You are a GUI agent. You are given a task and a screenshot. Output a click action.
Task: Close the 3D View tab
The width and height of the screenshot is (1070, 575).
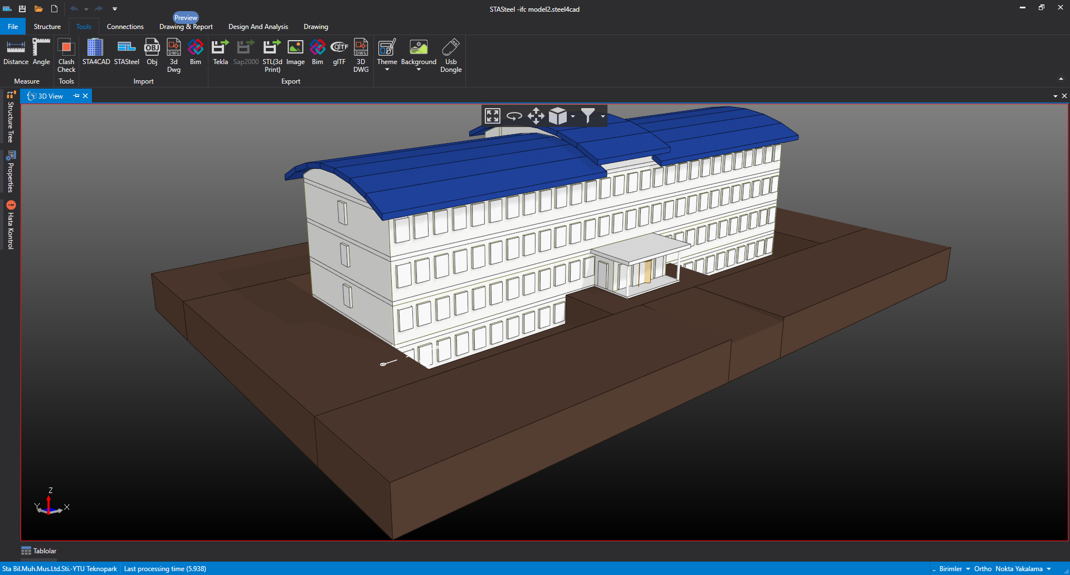click(x=85, y=96)
